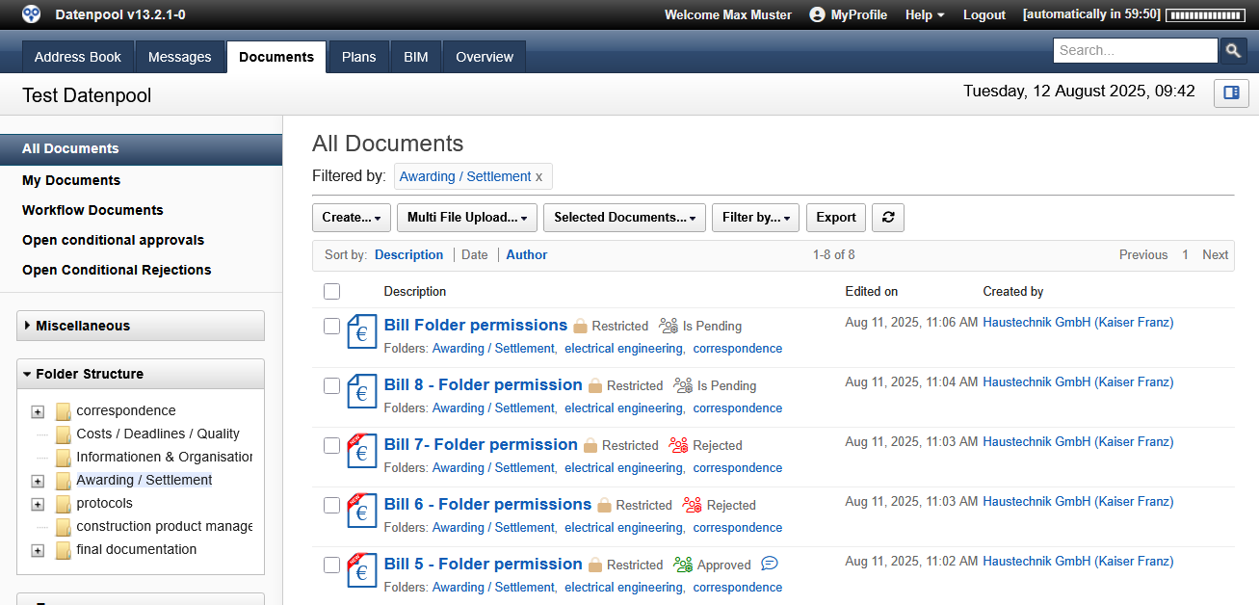Open comment bubble on Bill 5
Image resolution: width=1259 pixels, height=605 pixels.
[x=769, y=565]
